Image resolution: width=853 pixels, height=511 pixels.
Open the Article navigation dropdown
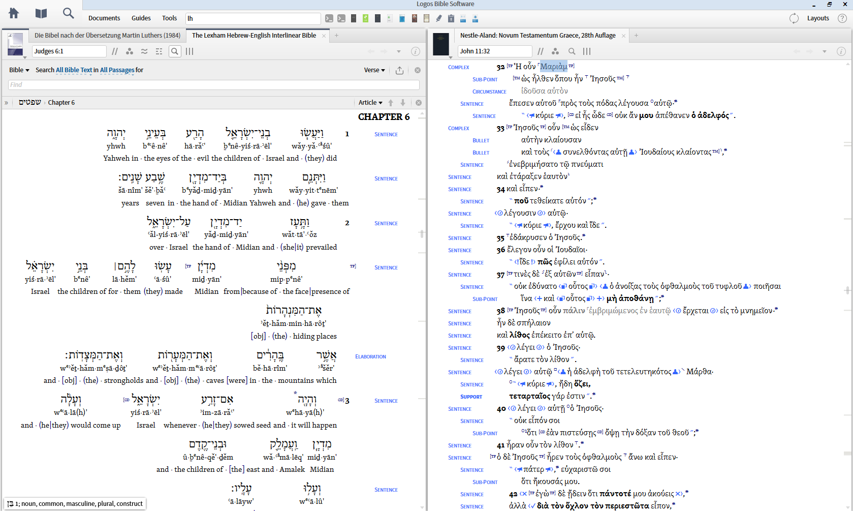pyautogui.click(x=370, y=103)
